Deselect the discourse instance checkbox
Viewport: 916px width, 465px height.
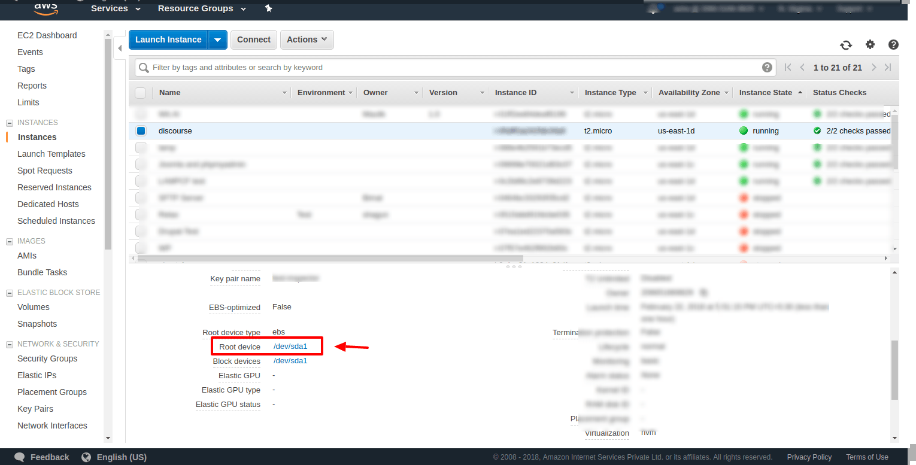141,130
